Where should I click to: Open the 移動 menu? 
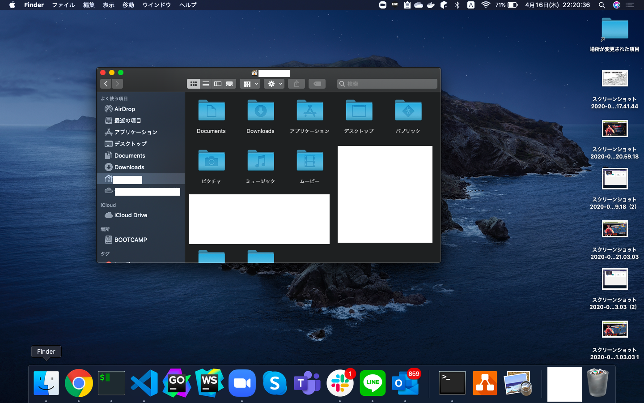click(x=127, y=5)
